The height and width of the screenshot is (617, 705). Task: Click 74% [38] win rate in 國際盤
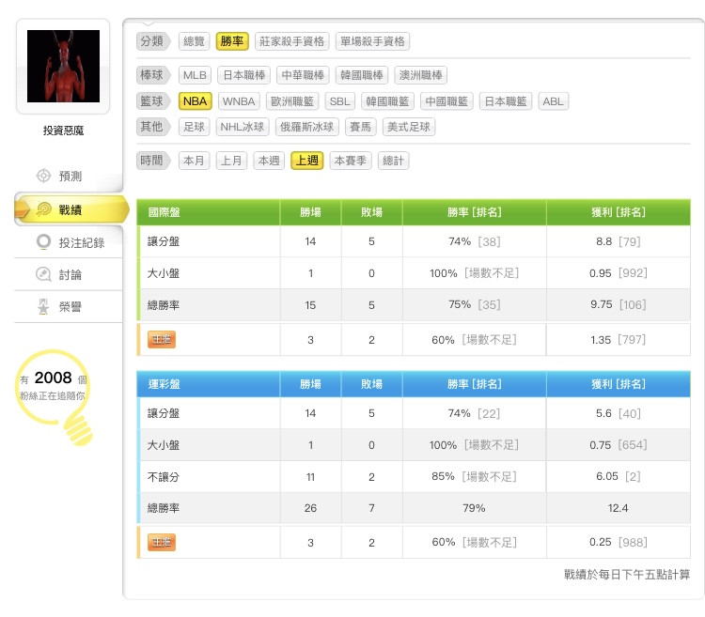click(x=475, y=241)
